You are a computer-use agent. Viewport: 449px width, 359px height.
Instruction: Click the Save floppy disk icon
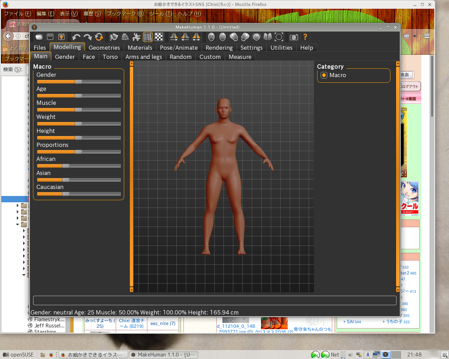click(50, 37)
